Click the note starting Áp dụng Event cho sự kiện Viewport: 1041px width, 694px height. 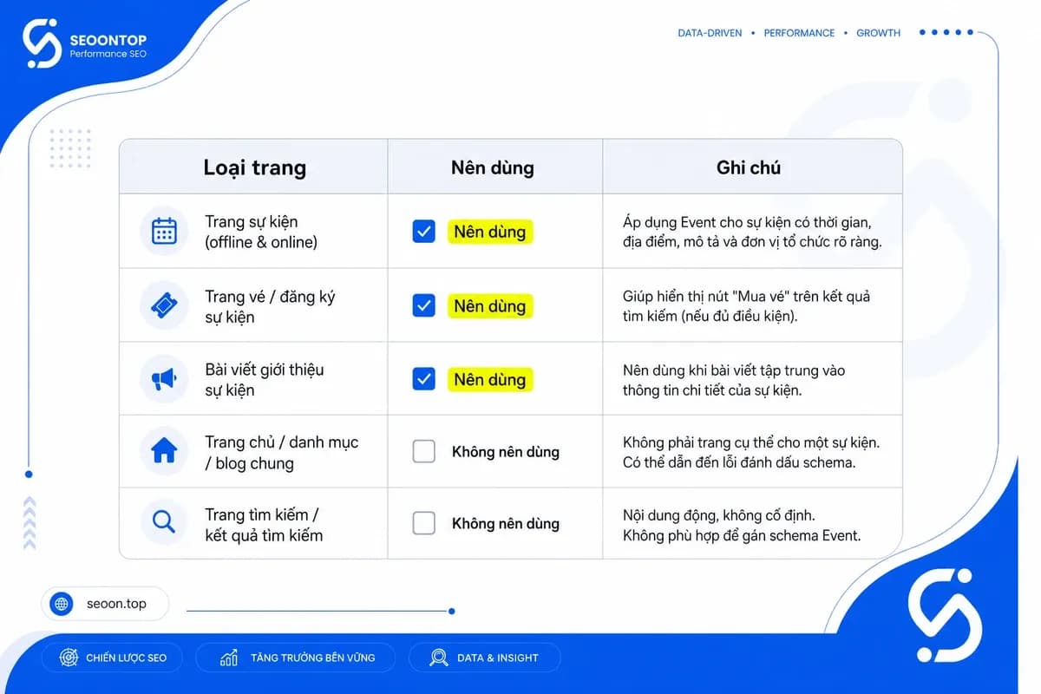click(752, 232)
